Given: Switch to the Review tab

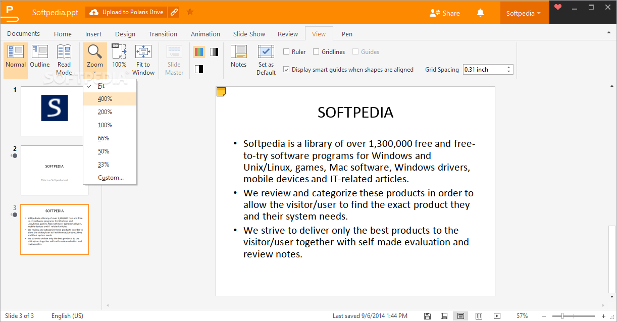Looking at the screenshot, I should coord(288,34).
